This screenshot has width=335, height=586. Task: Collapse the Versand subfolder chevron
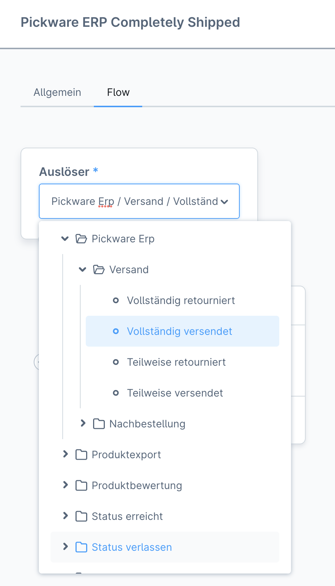83,270
